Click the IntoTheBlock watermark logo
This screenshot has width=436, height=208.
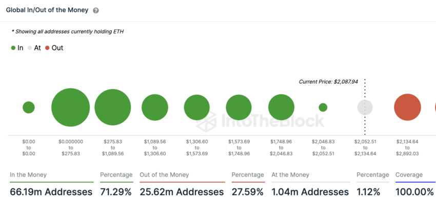(x=261, y=121)
